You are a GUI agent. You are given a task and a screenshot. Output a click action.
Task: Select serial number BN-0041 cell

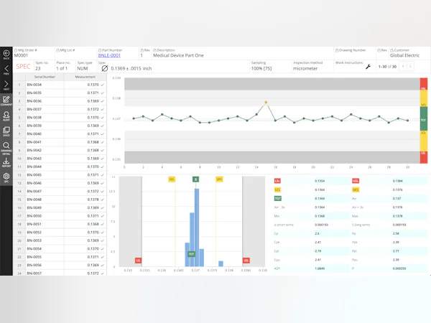45,142
